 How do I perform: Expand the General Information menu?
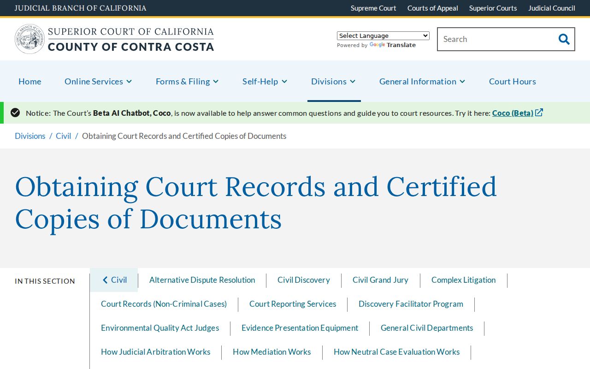[422, 81]
